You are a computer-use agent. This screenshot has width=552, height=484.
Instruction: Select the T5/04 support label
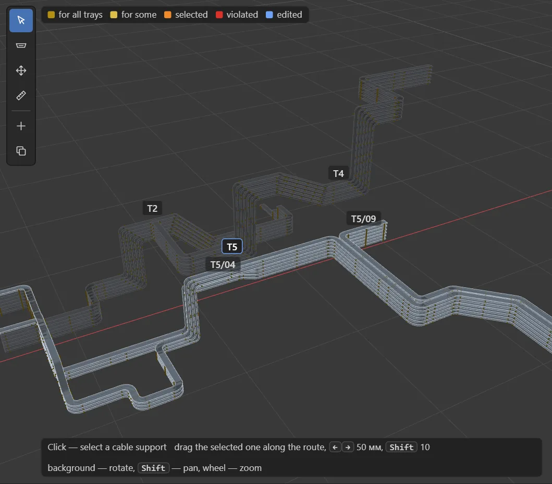point(223,265)
